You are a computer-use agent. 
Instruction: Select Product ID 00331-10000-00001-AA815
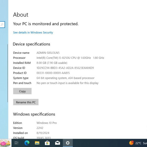point(53,73)
